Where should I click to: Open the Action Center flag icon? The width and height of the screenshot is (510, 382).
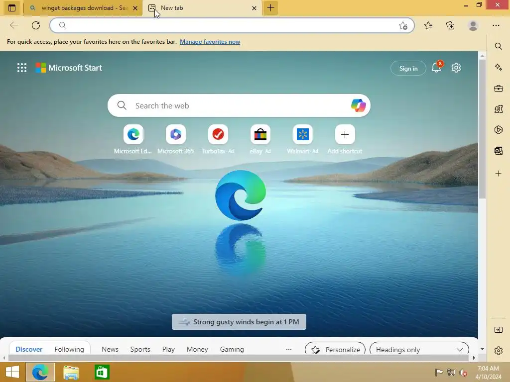(x=439, y=372)
